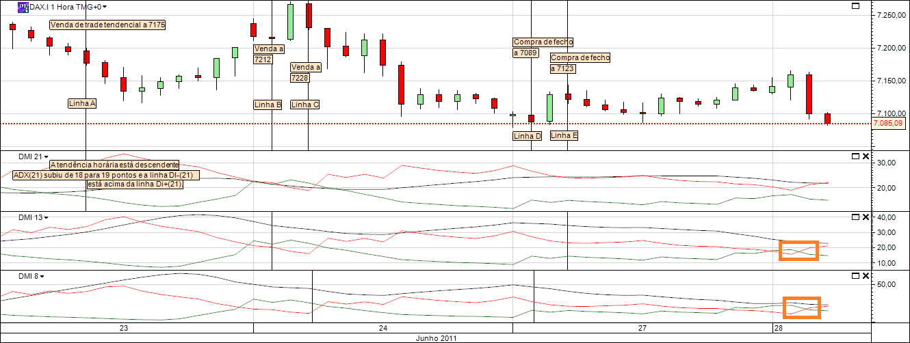Image resolution: width=910 pixels, height=343 pixels.
Task: Select the 'Linha A' label
Action: pyautogui.click(x=82, y=104)
